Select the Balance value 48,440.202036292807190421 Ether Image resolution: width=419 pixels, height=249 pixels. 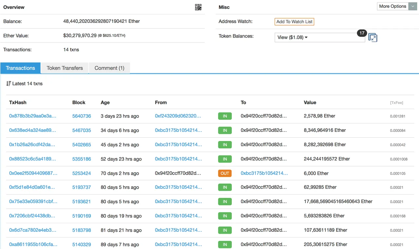pyautogui.click(x=101, y=21)
